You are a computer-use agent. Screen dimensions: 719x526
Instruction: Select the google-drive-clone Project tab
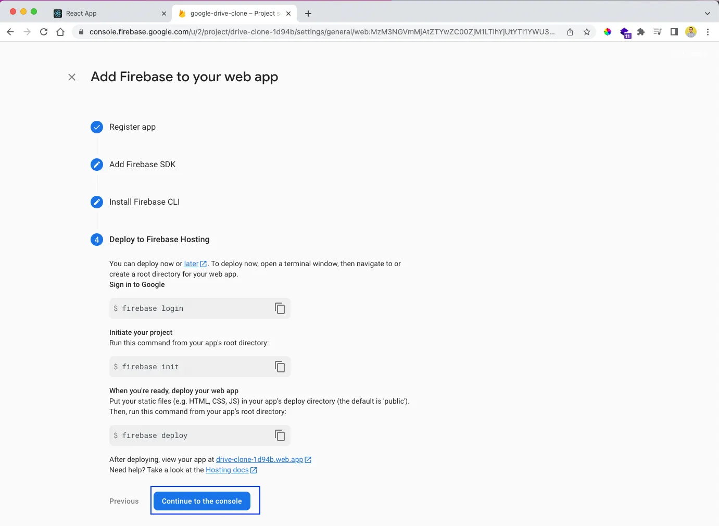[235, 14]
